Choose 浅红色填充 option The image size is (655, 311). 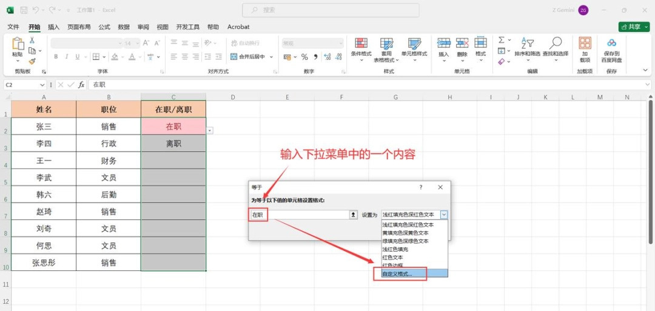(x=414, y=249)
